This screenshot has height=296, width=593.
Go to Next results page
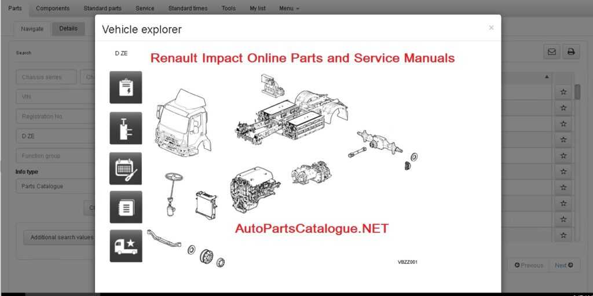click(564, 265)
